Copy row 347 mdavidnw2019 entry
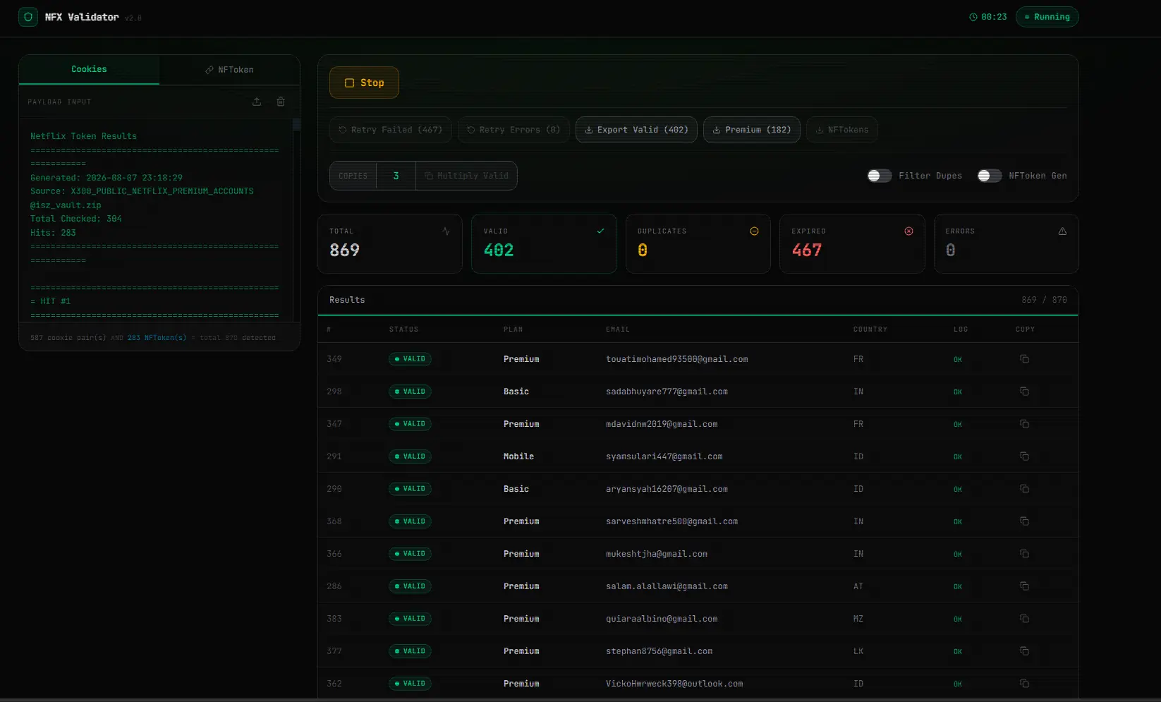Viewport: 1161px width, 702px height. pos(1024,424)
